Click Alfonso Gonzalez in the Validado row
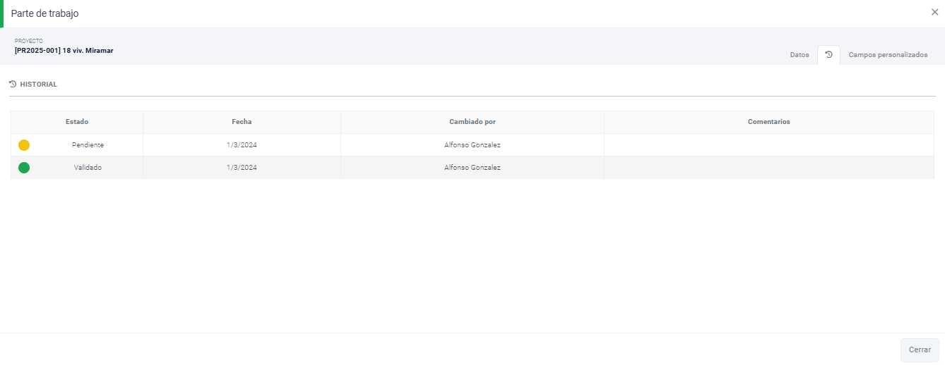This screenshot has width=945, height=365. [x=472, y=168]
